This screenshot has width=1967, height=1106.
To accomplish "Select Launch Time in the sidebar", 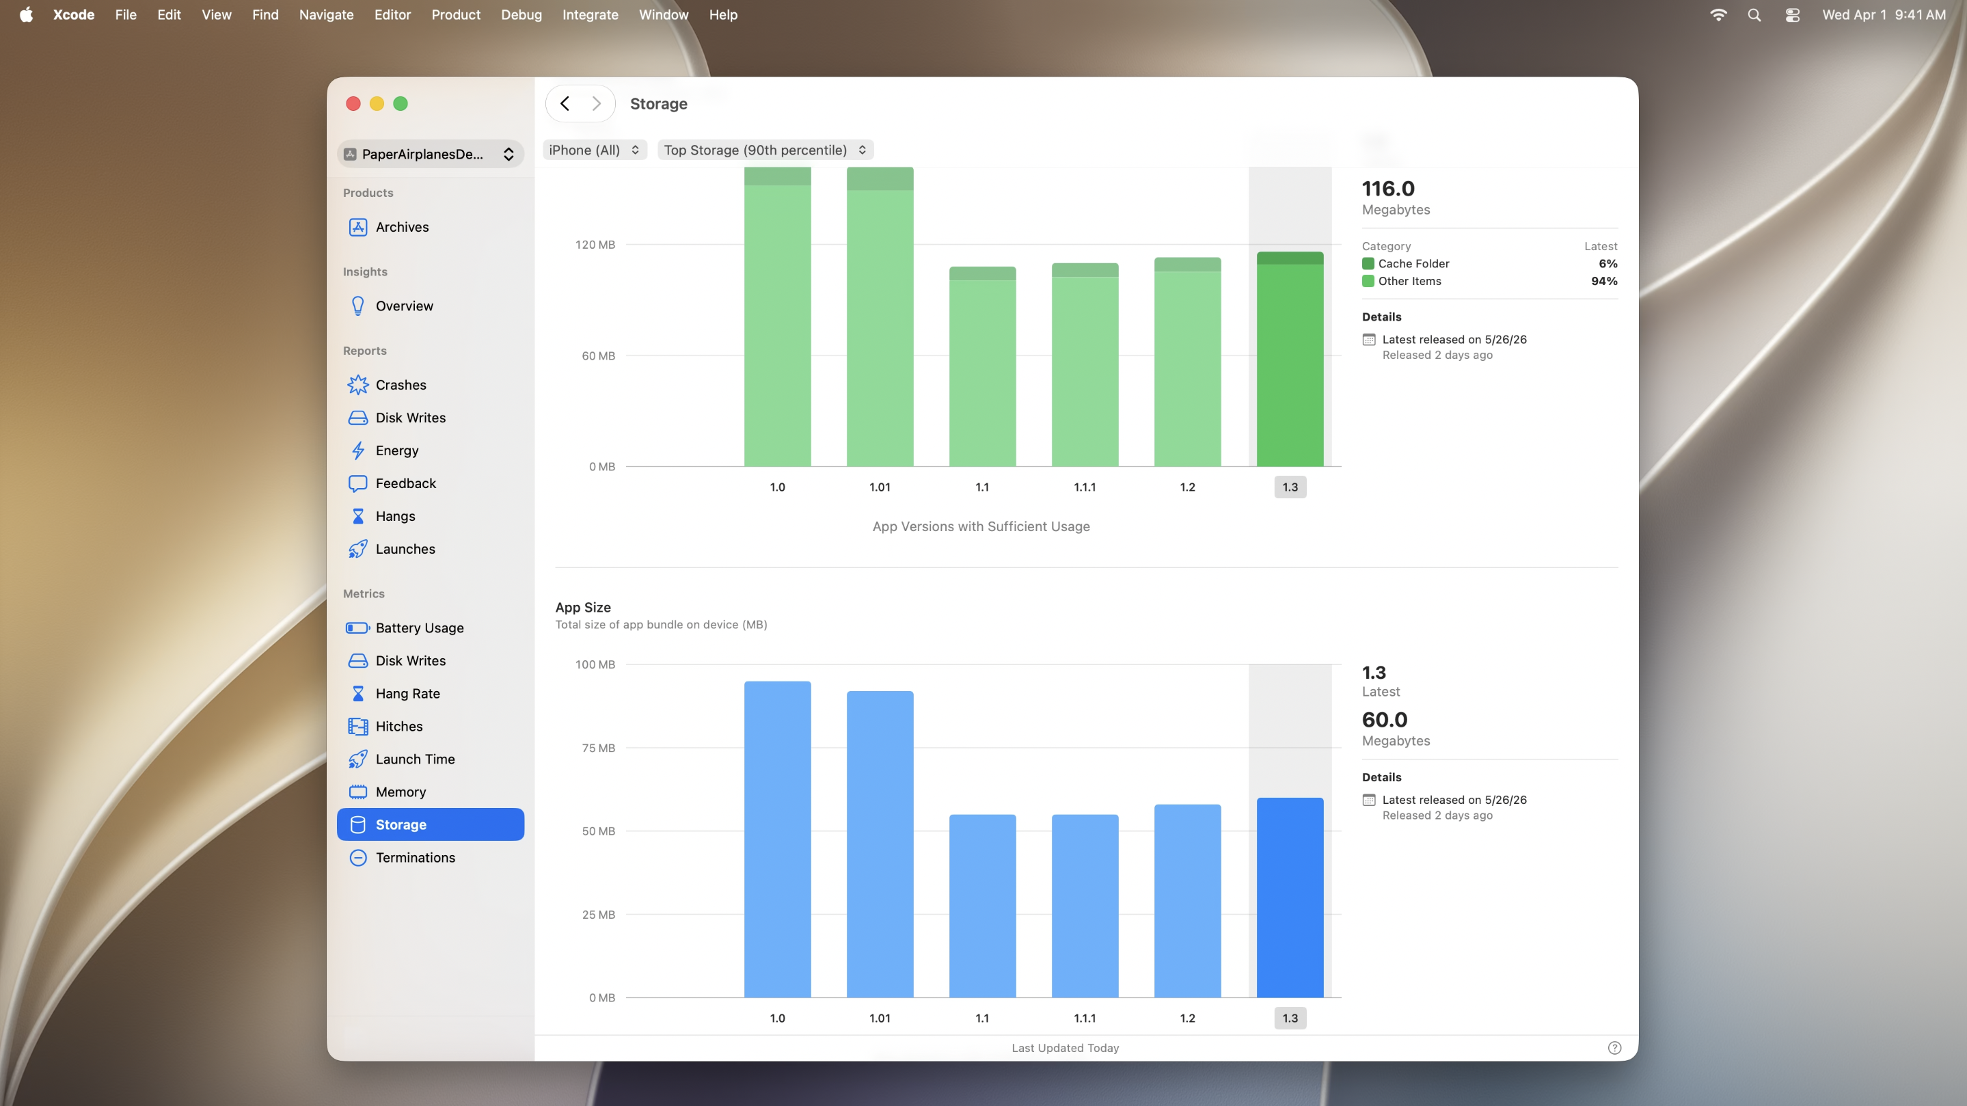I will (430, 759).
